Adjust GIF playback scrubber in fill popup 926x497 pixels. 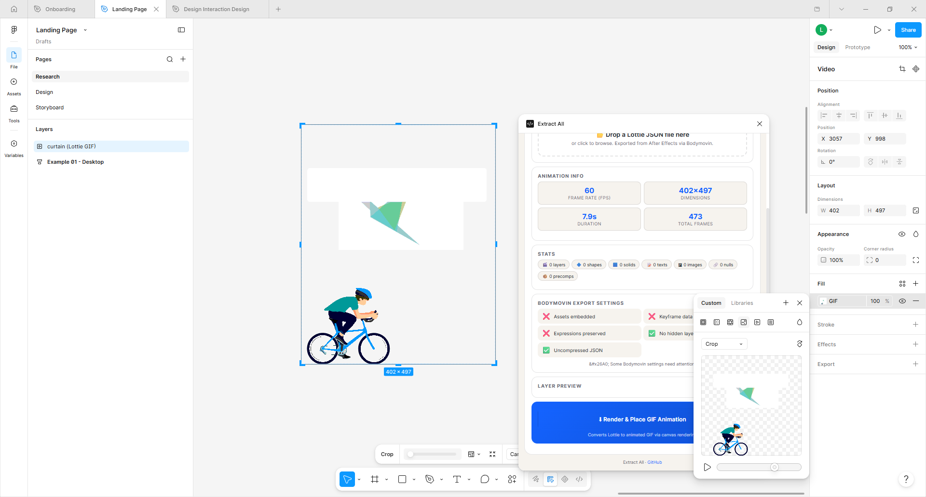pyautogui.click(x=759, y=467)
